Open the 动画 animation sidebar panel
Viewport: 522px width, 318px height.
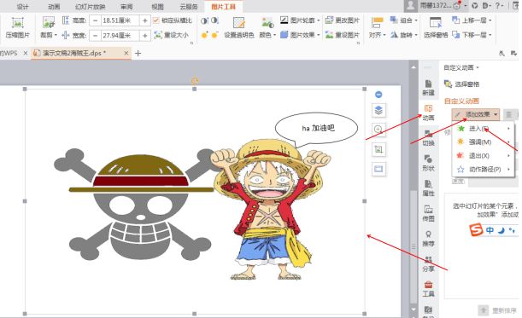428,113
